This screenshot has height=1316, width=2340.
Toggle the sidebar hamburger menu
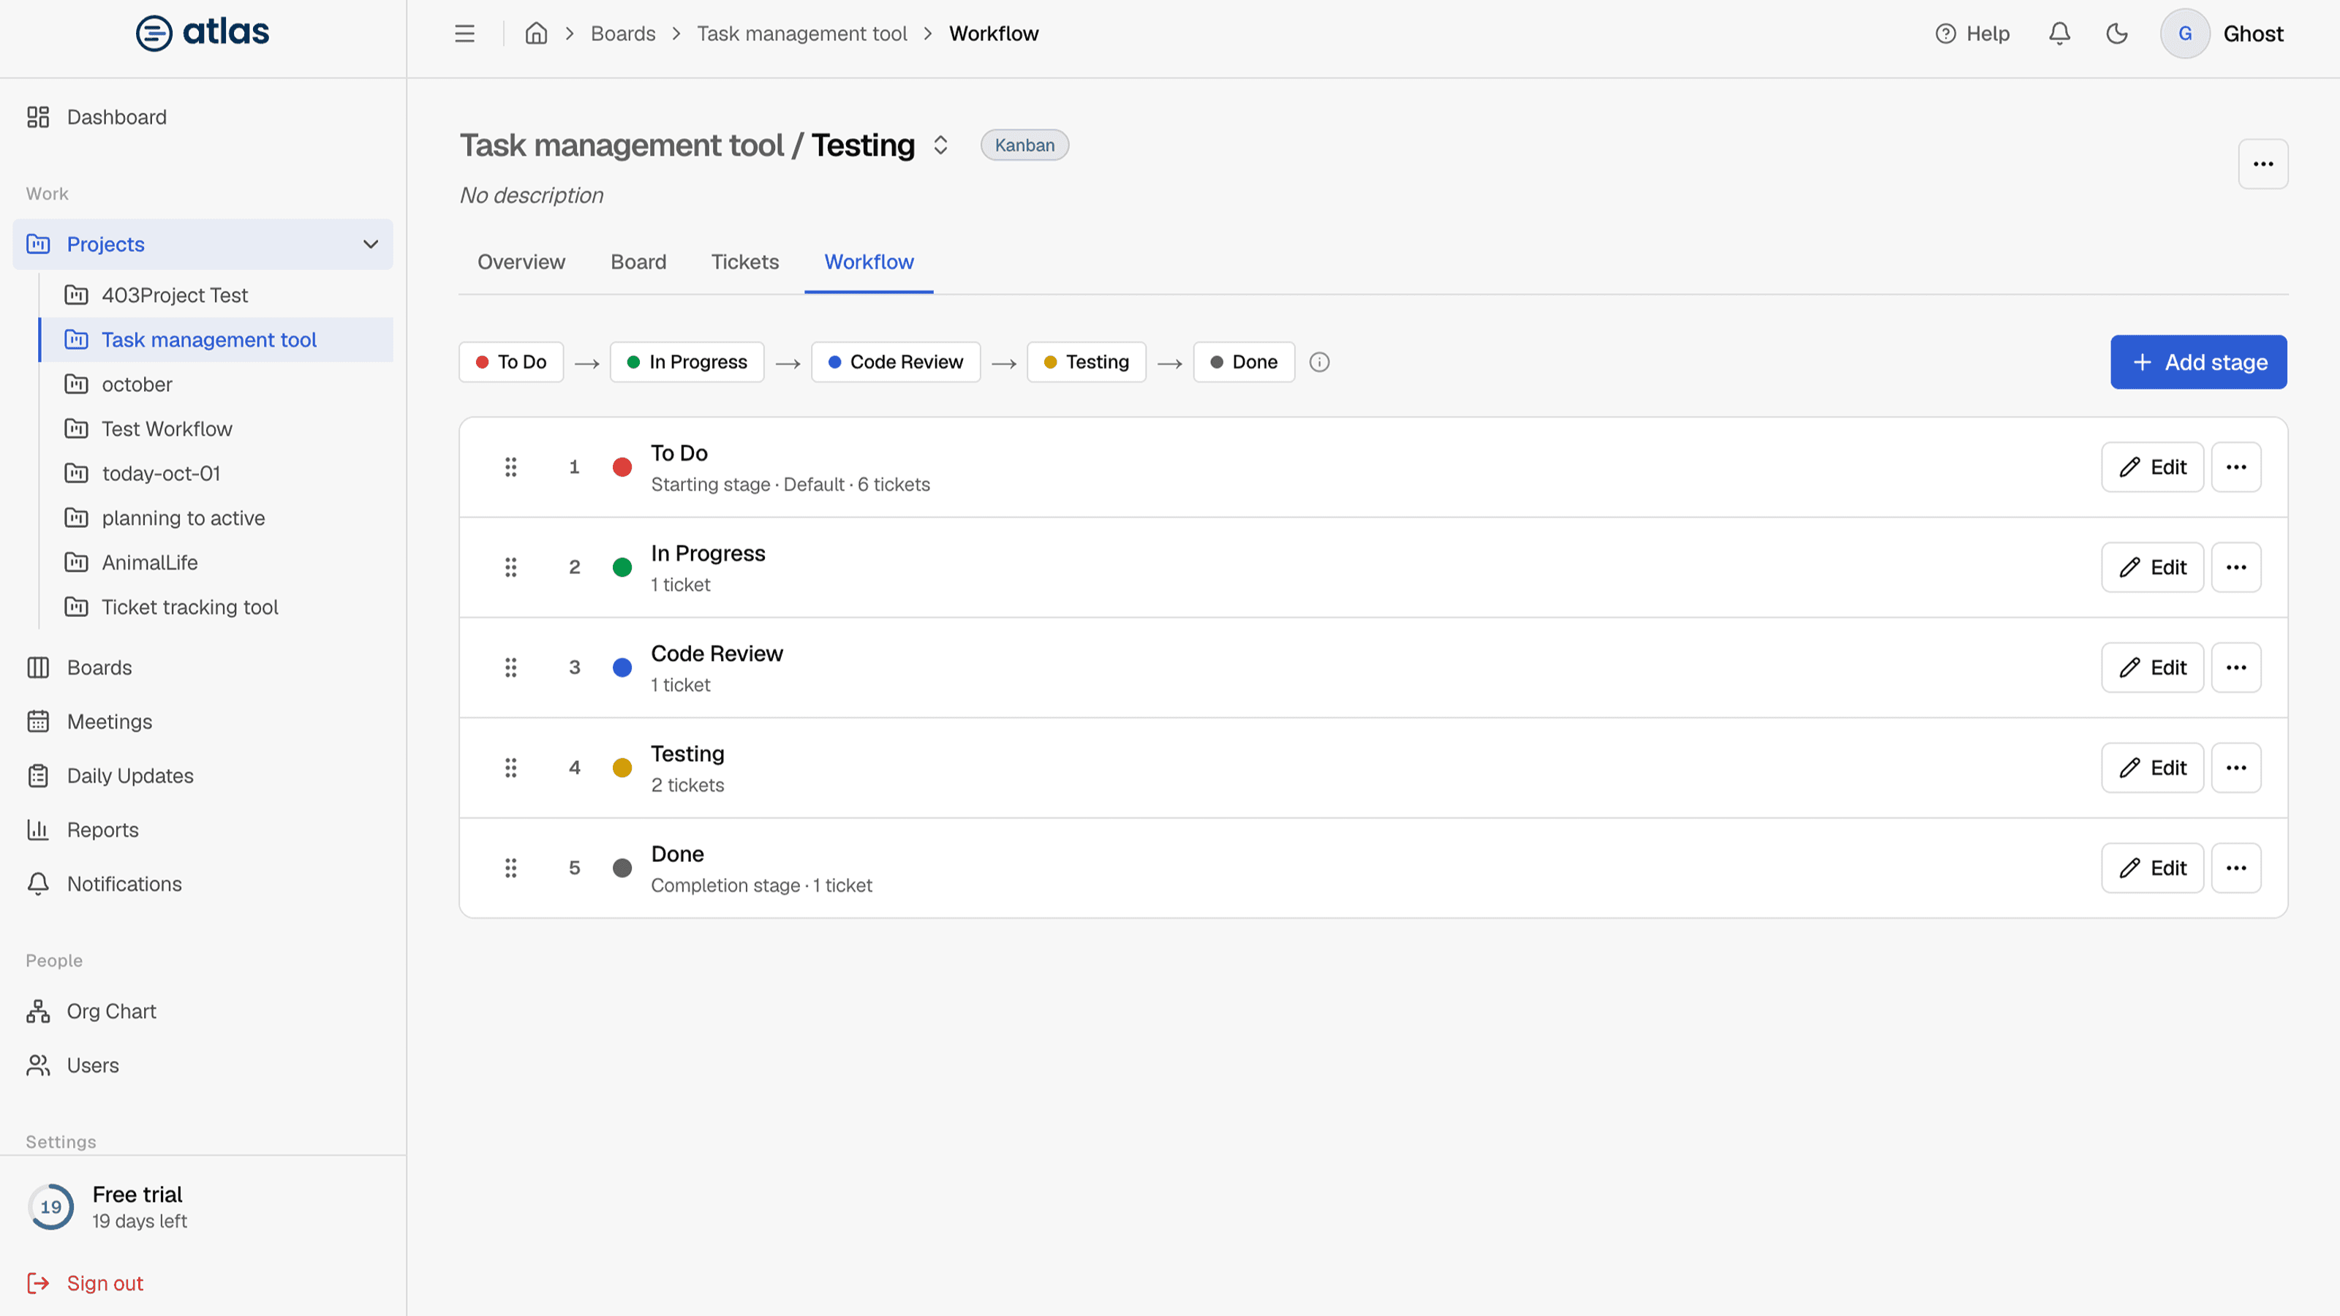click(464, 34)
